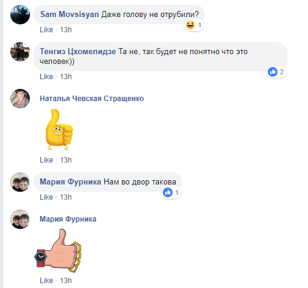This screenshot has height=288, width=308.
Task: Click Наталья Чевская Стращенко's avatar
Action: [20, 99]
